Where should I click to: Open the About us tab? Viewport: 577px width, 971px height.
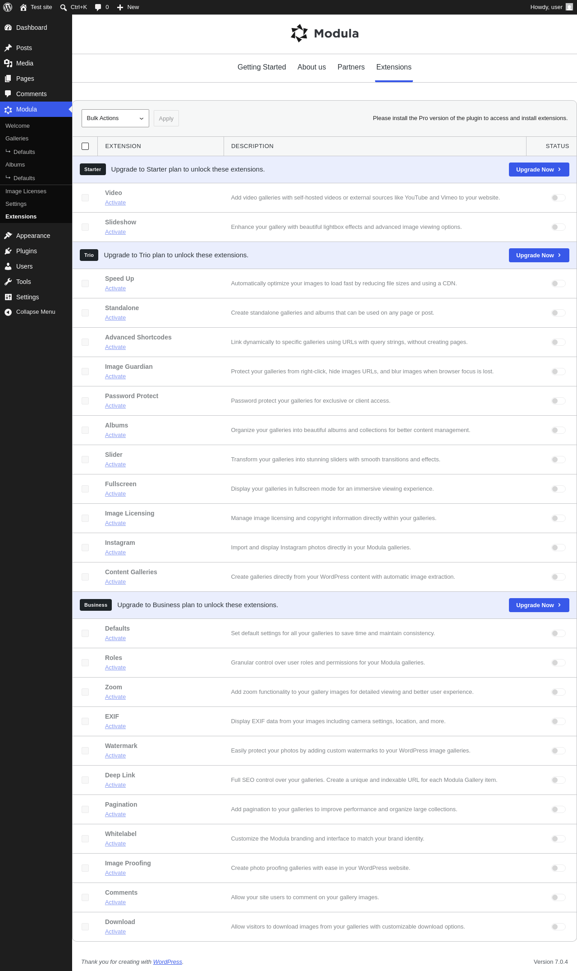tap(311, 67)
